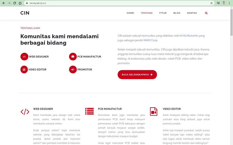Image resolution: width=233 pixels, height=145 pixels.
Task: Bookmark this page with star icon
Action: coord(211,3)
